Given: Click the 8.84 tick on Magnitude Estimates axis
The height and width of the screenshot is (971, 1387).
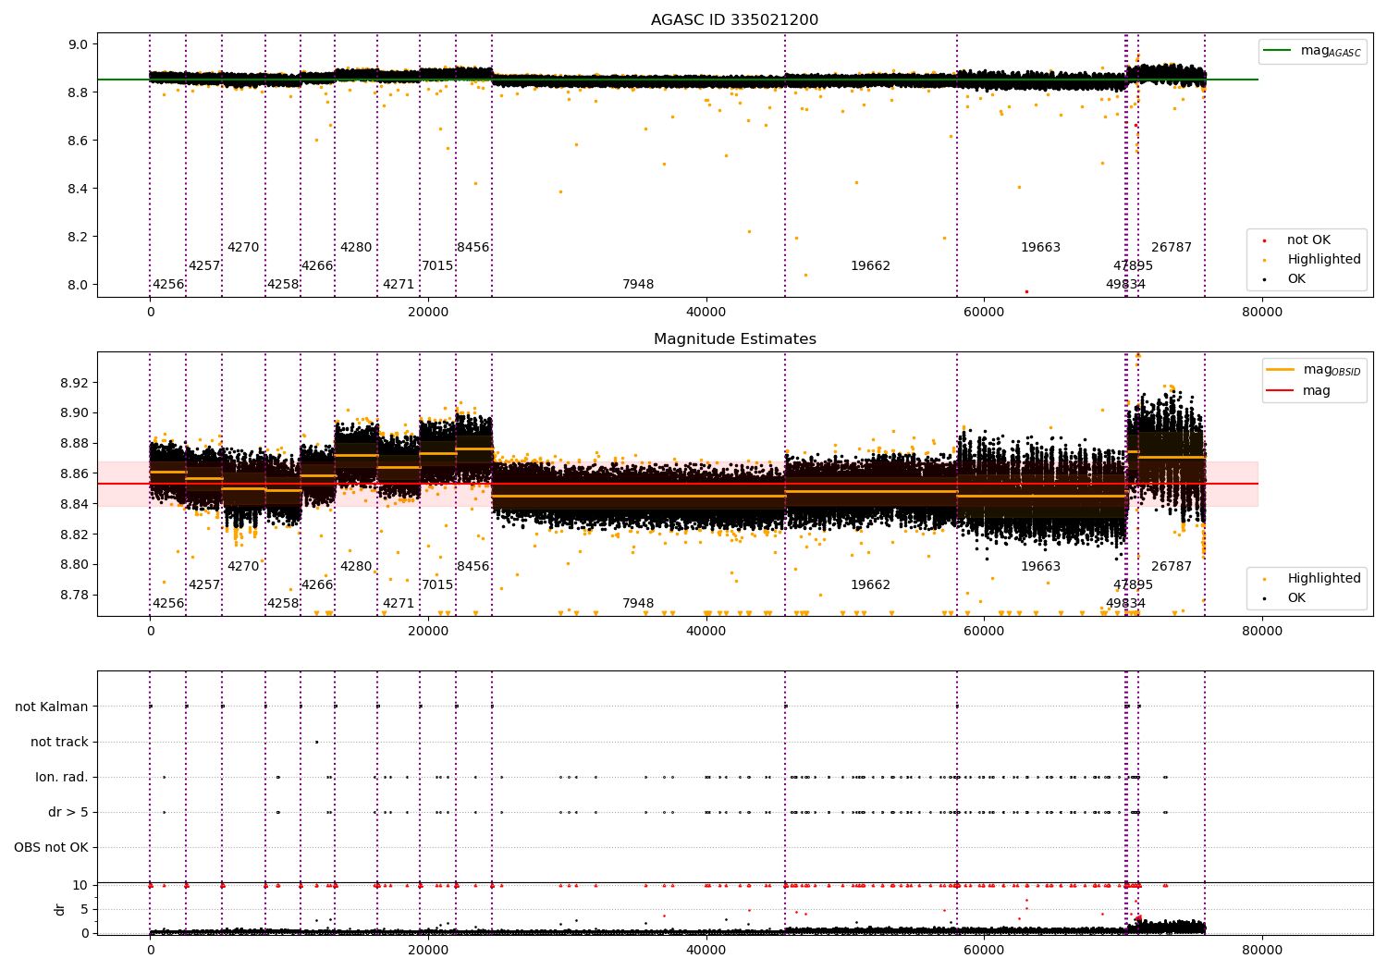Looking at the screenshot, I should [75, 504].
